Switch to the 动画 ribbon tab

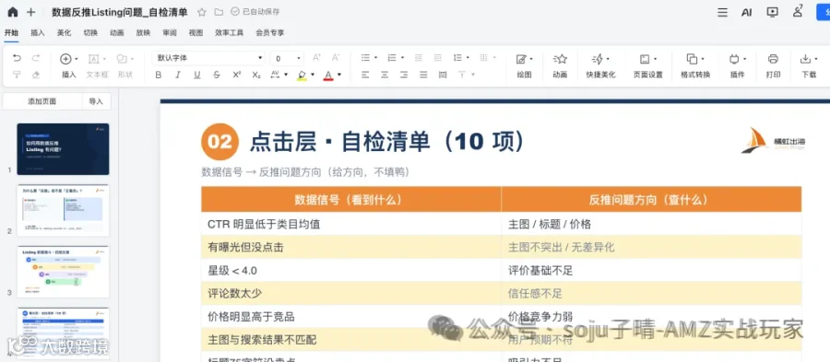pyautogui.click(x=117, y=33)
